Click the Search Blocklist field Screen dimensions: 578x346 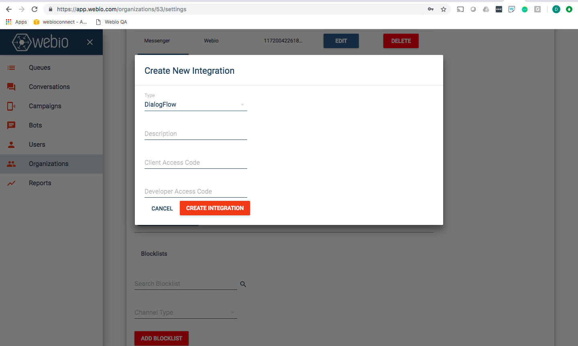click(186, 284)
